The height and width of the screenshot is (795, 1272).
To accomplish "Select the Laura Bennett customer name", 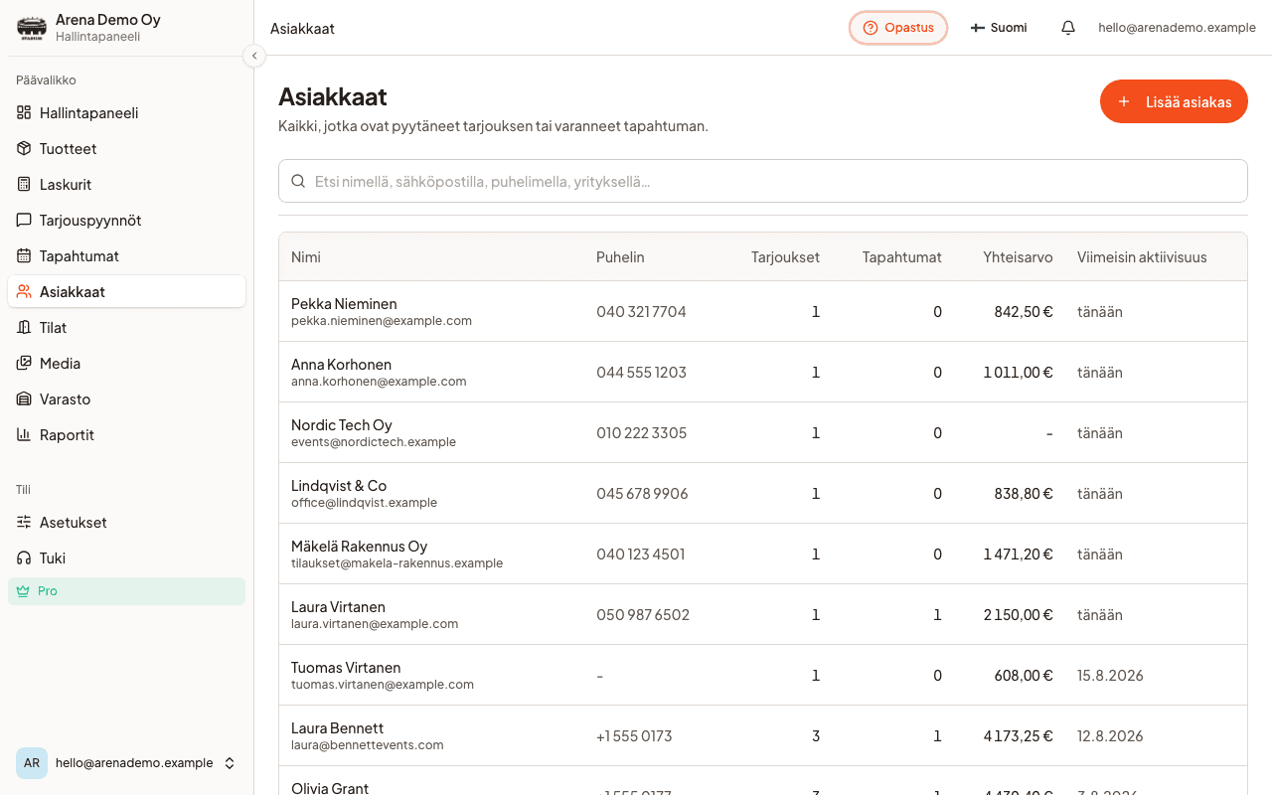I will point(337,728).
